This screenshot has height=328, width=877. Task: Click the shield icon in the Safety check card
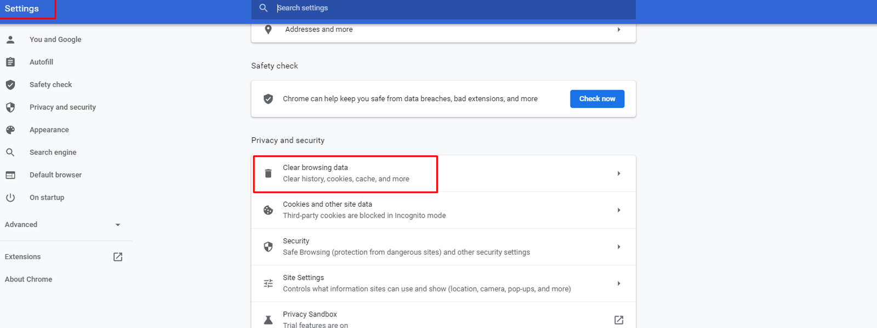pyautogui.click(x=268, y=99)
